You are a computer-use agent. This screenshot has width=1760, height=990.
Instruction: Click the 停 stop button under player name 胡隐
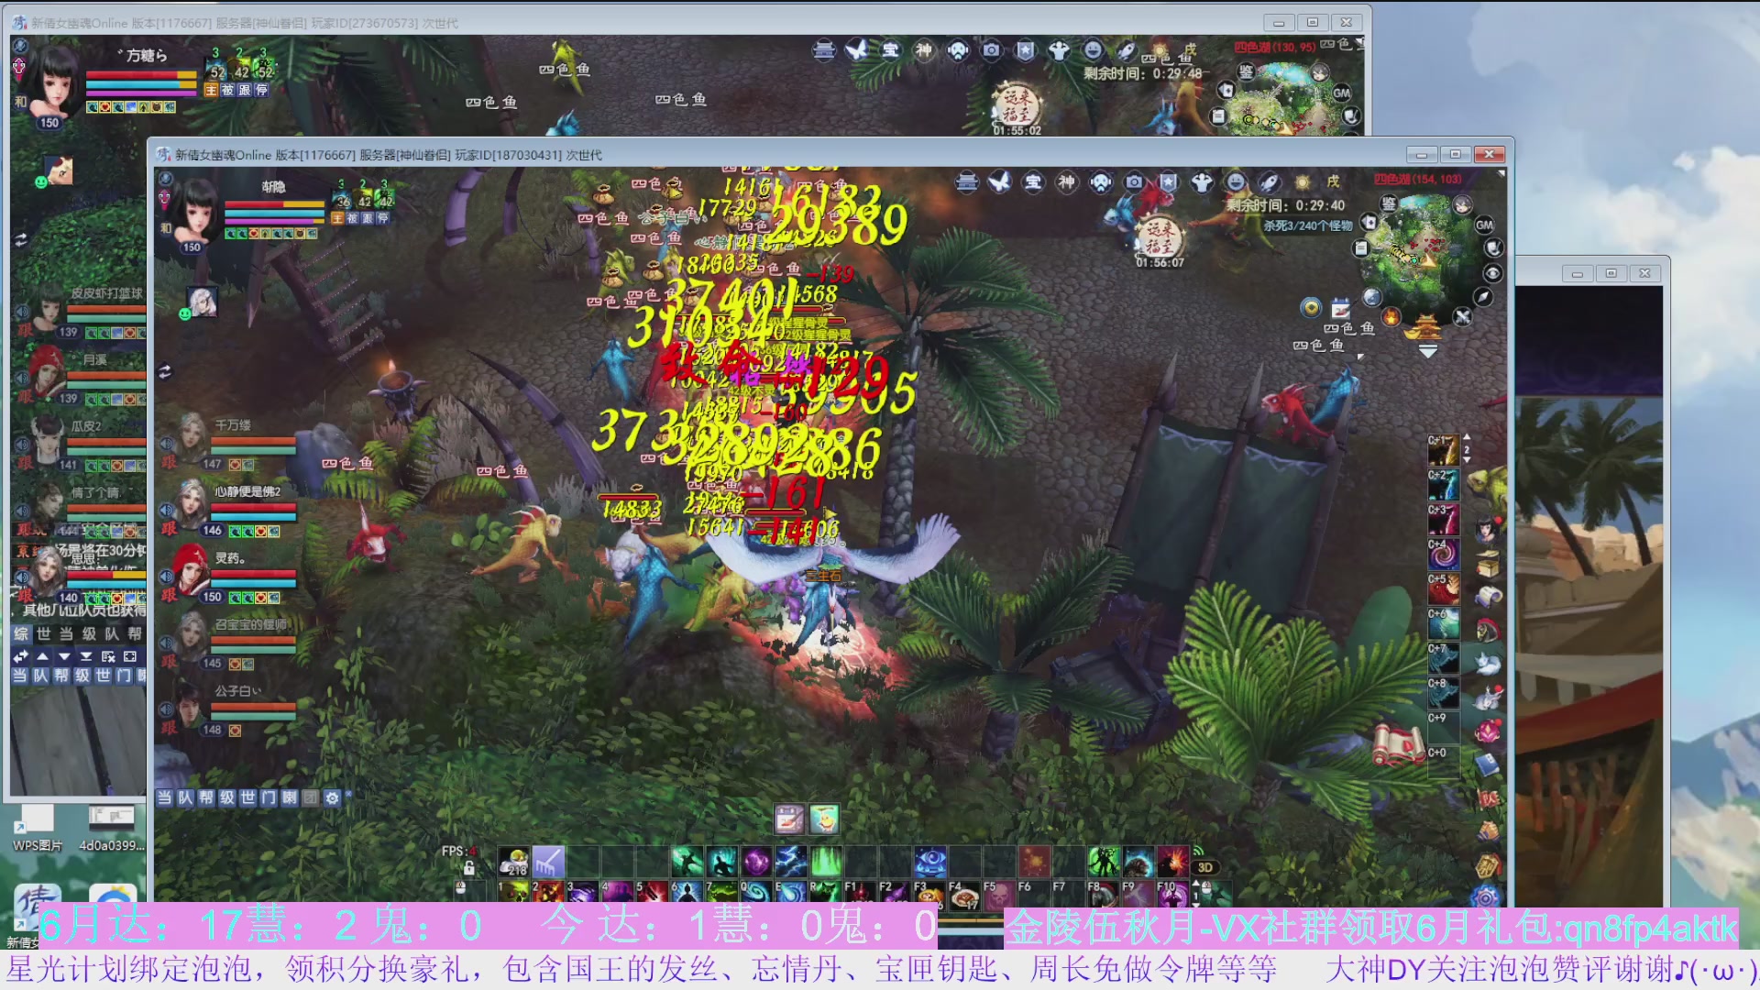[383, 218]
